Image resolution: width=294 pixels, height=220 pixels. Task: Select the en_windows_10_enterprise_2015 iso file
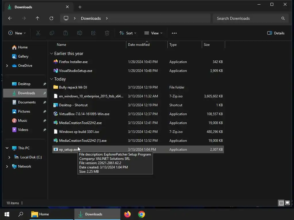point(138,96)
